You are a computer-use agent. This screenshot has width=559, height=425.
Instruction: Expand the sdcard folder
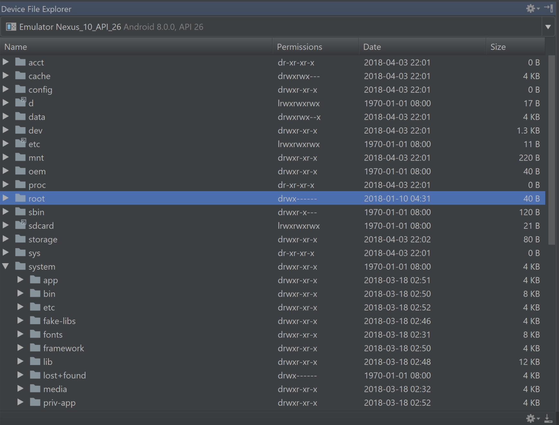click(x=5, y=225)
